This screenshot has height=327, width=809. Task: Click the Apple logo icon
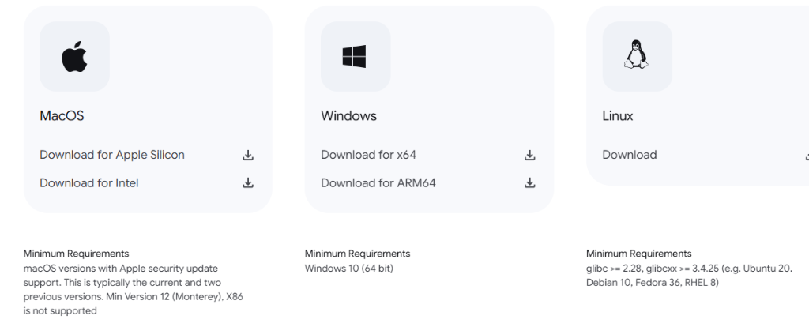[74, 56]
